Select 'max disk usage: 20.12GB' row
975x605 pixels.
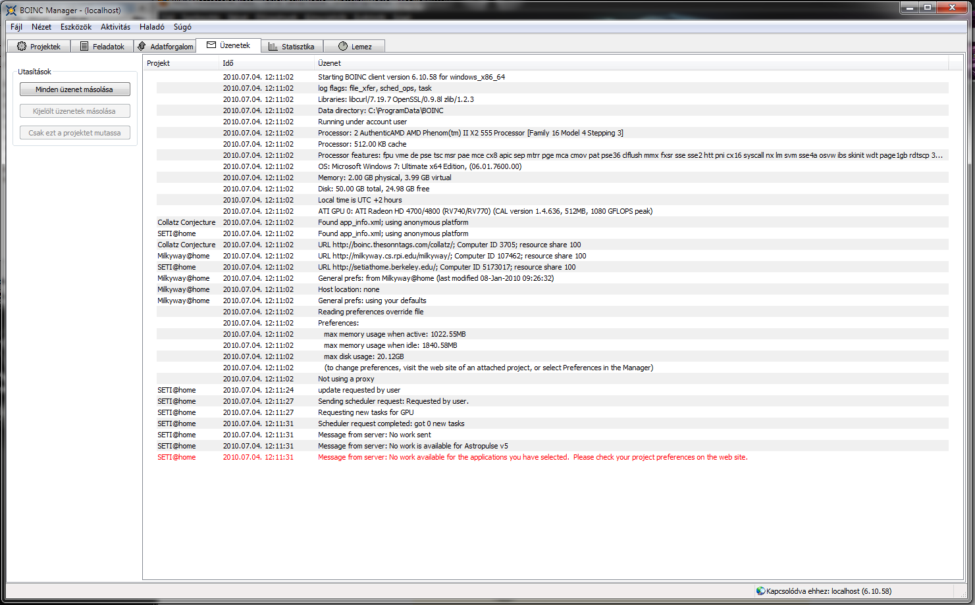tap(552, 356)
